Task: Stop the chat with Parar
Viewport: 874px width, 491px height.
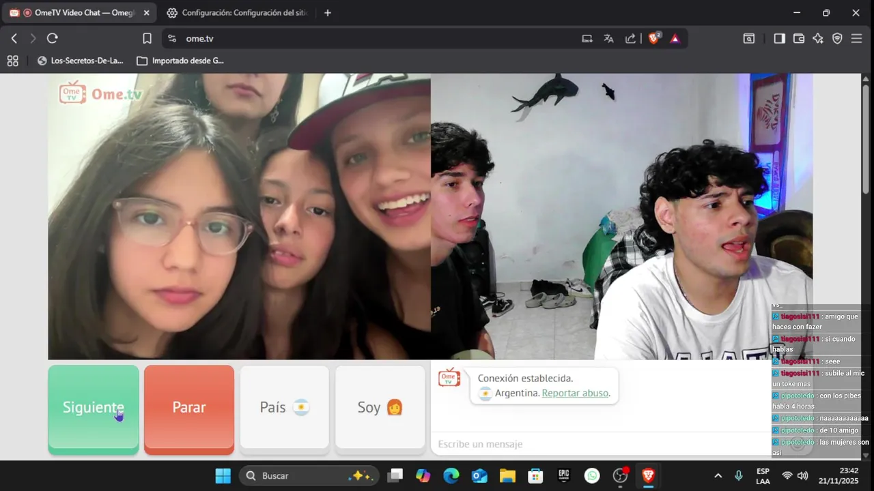Action: click(189, 409)
